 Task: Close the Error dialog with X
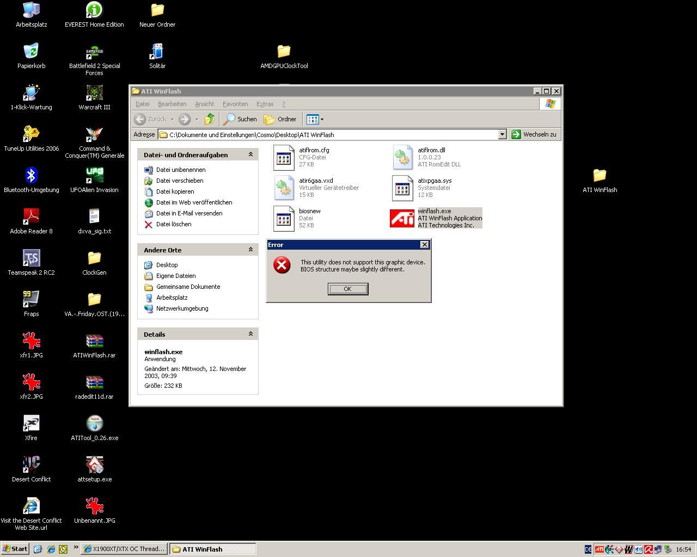(425, 245)
